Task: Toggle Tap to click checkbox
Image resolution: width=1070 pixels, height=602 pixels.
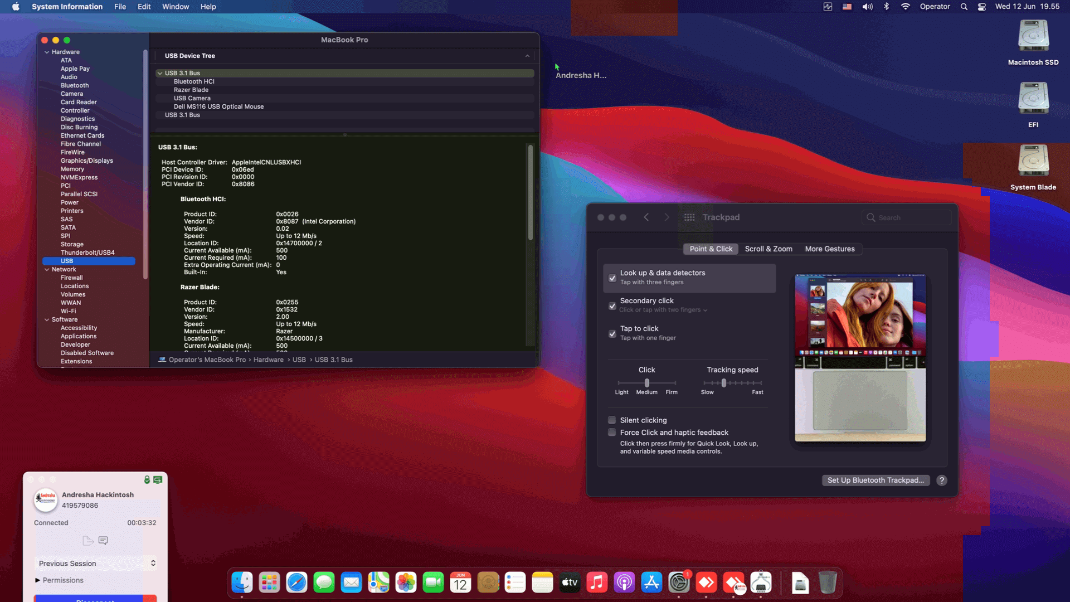Action: (612, 333)
